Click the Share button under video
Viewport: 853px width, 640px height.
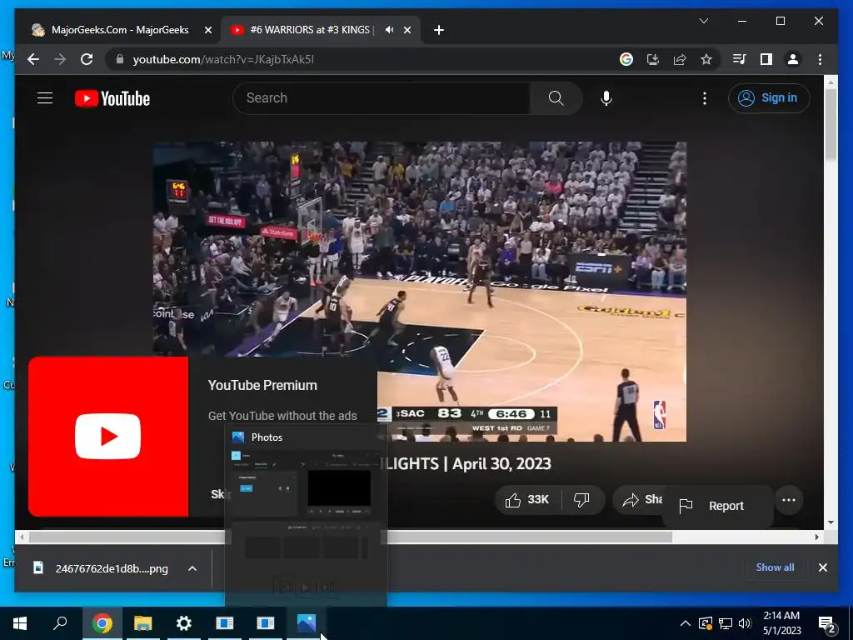pyautogui.click(x=638, y=500)
